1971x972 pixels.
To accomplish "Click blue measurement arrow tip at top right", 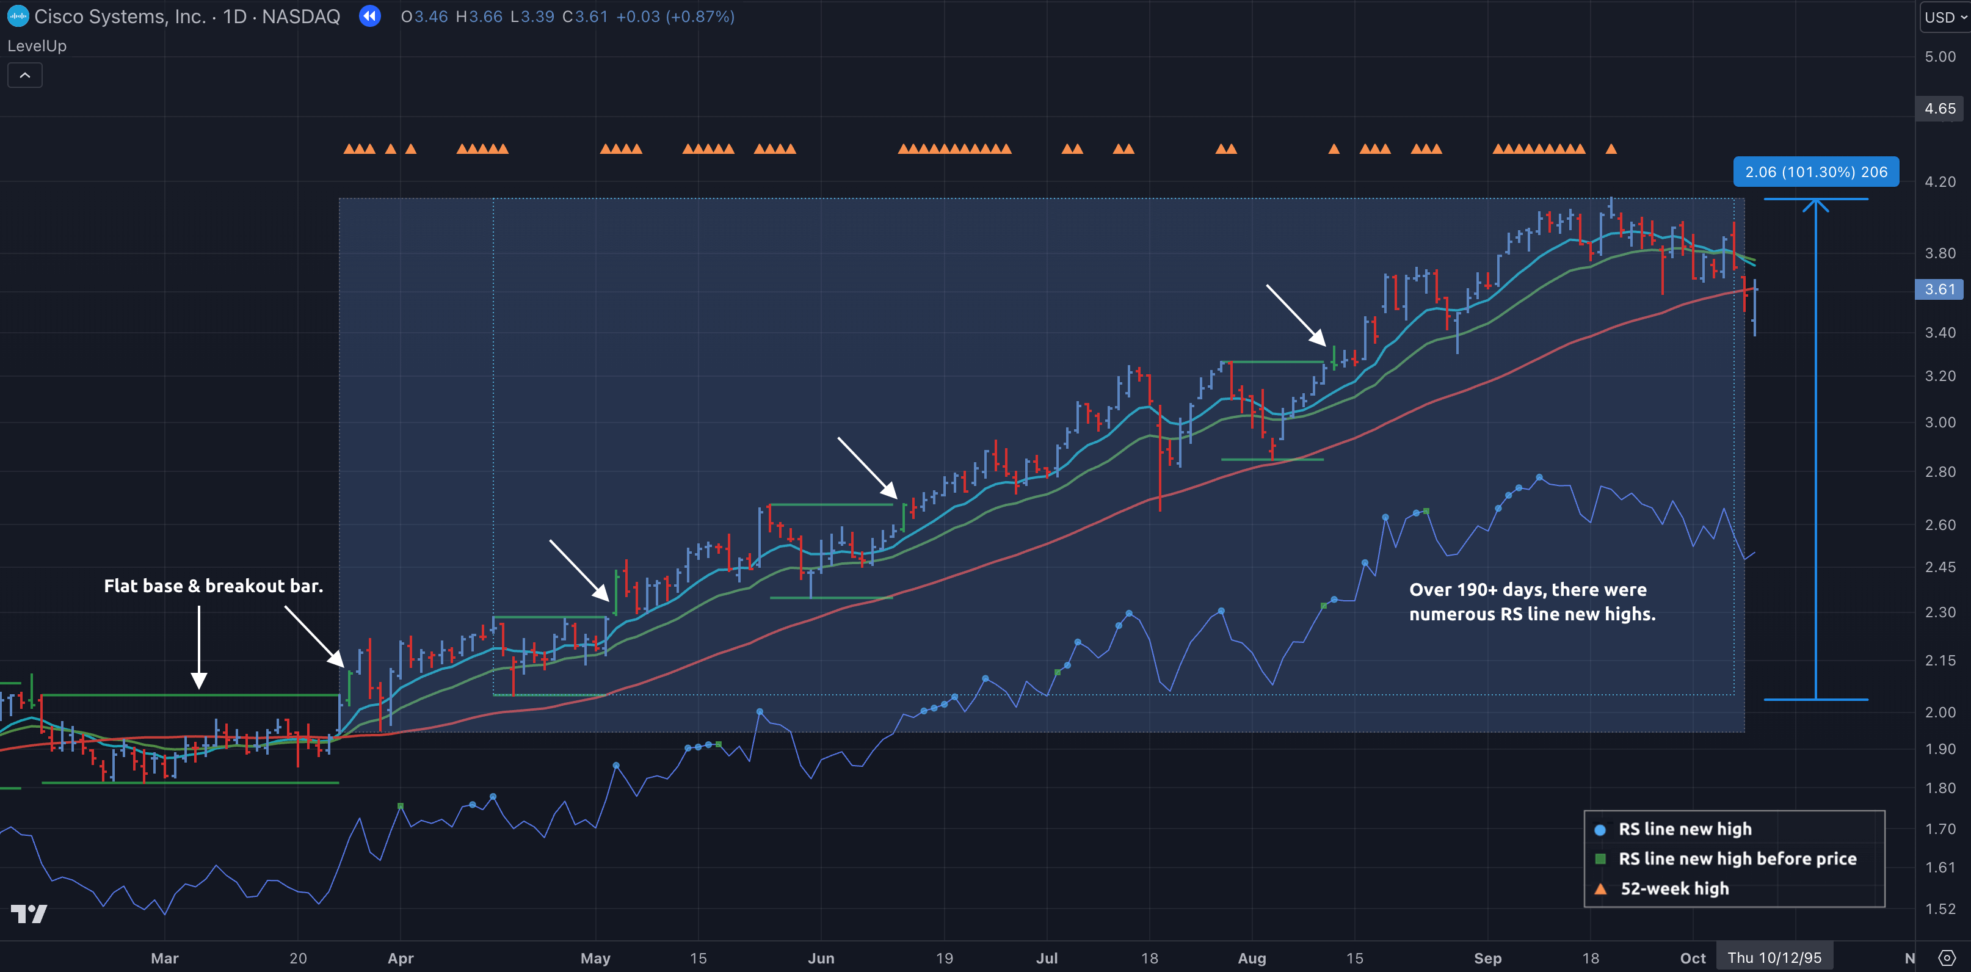I will (x=1816, y=203).
